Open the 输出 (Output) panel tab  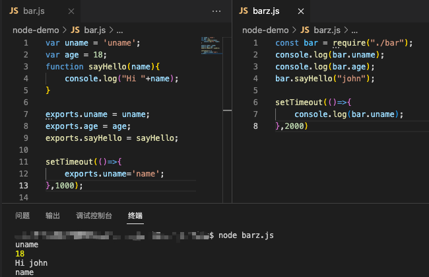coord(53,216)
